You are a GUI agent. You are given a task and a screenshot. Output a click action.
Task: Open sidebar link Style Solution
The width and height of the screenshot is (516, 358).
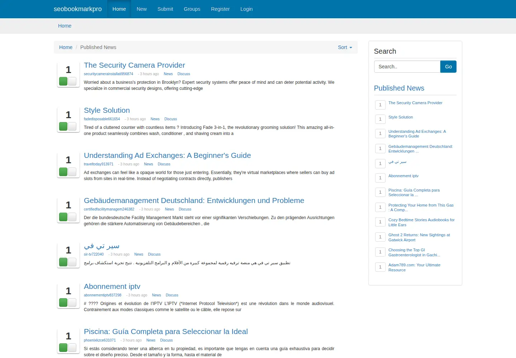(x=401, y=117)
